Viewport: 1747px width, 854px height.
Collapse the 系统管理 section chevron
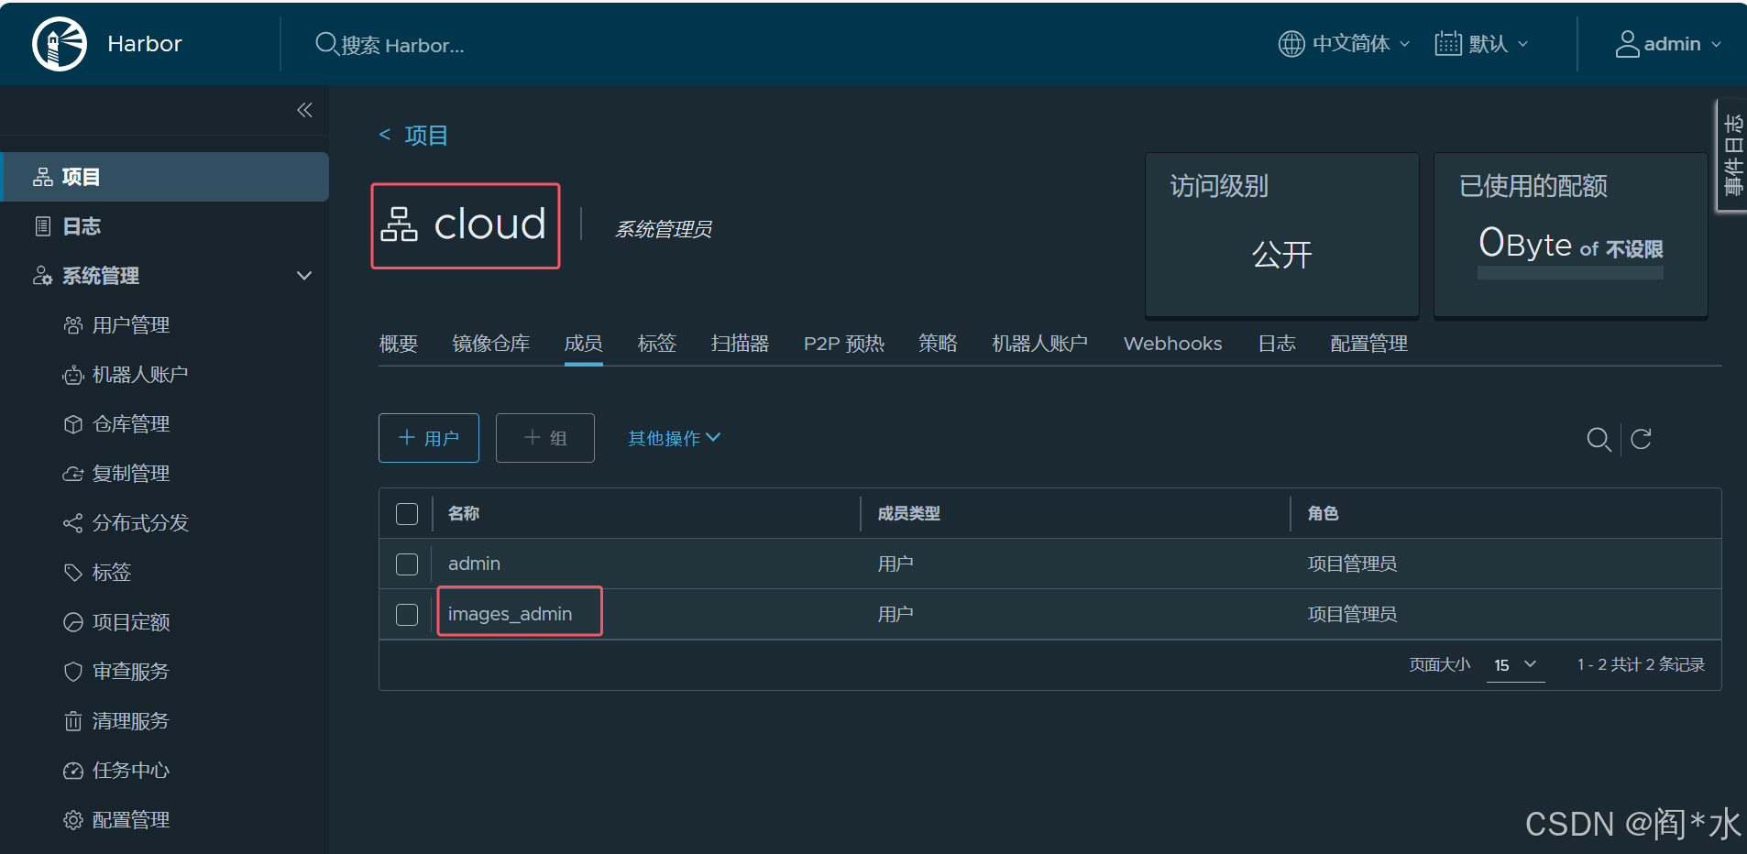304,276
